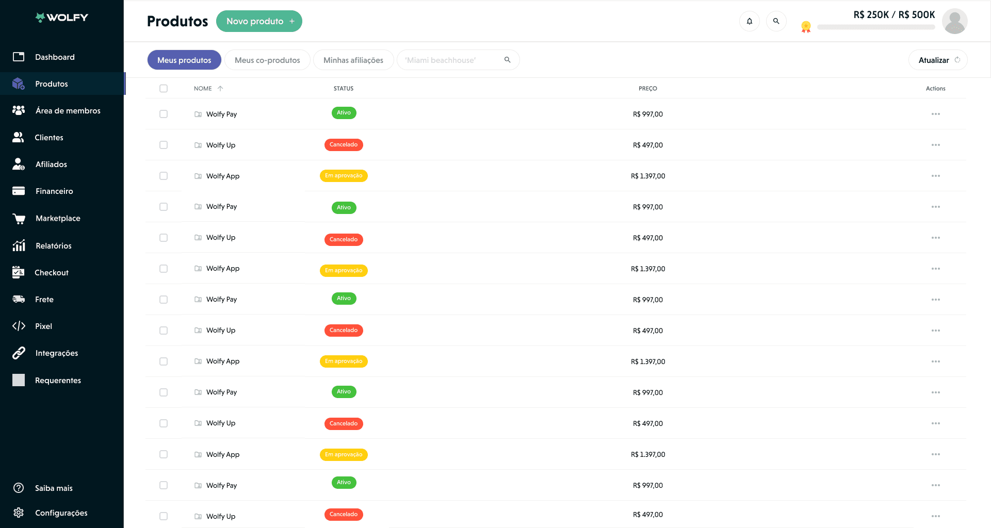The width and height of the screenshot is (991, 528).
Task: Focus the 'Miami beachhouse' search field
Action: [451, 60]
